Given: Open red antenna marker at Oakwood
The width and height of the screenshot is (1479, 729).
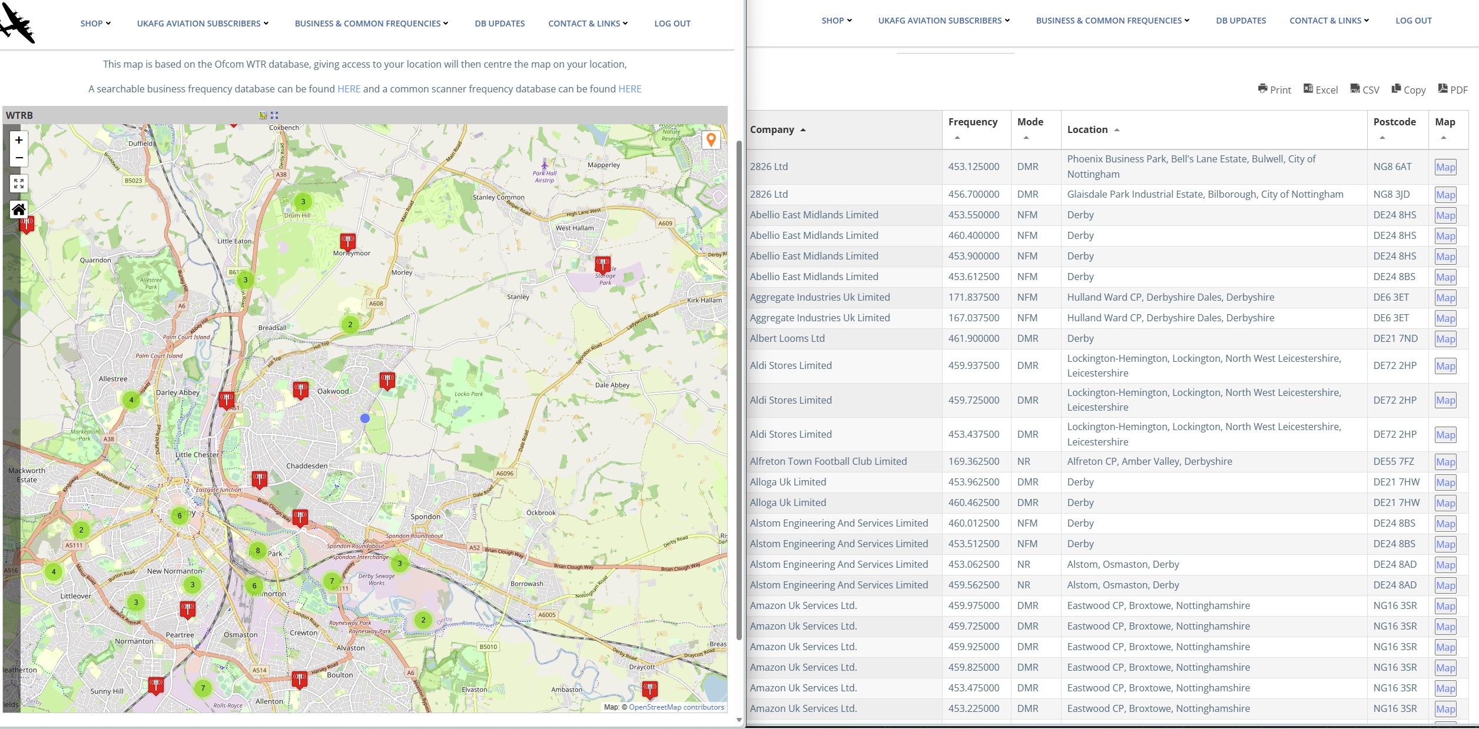Looking at the screenshot, I should (301, 390).
